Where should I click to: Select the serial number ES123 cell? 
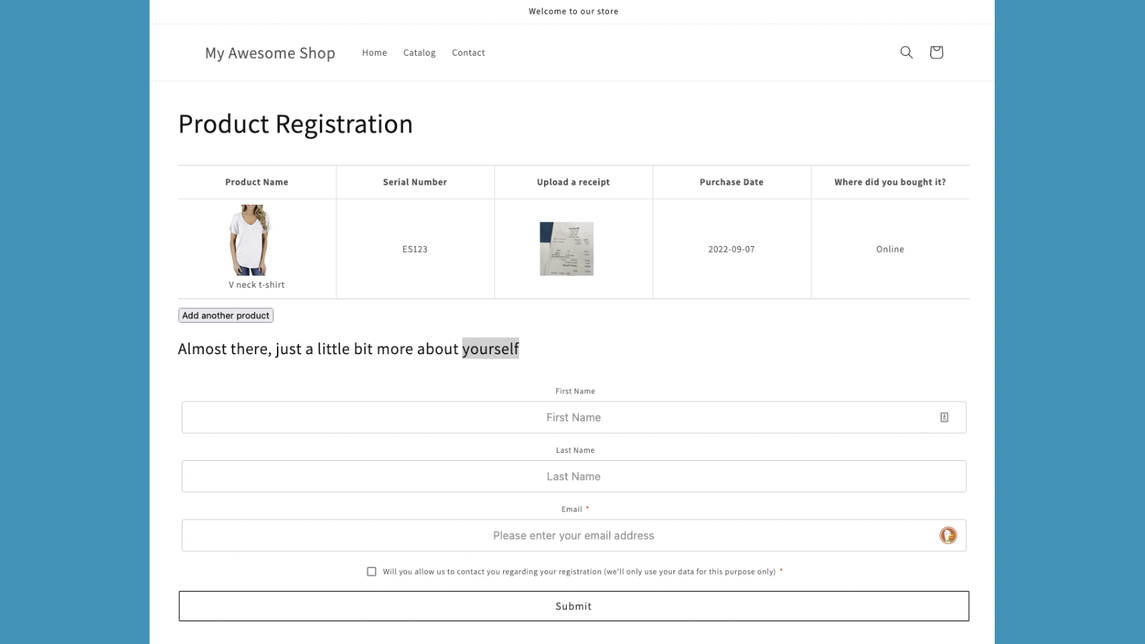click(415, 249)
